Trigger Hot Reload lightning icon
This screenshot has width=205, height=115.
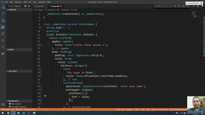[x=175, y=6]
